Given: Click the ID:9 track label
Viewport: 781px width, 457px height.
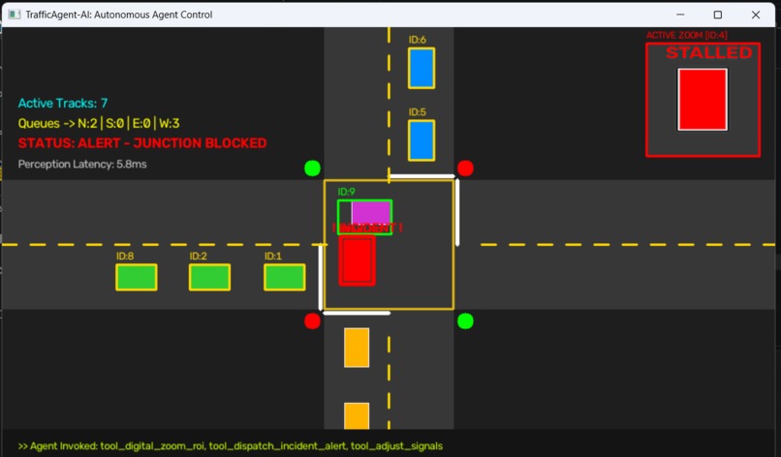Looking at the screenshot, I should pyautogui.click(x=346, y=192).
